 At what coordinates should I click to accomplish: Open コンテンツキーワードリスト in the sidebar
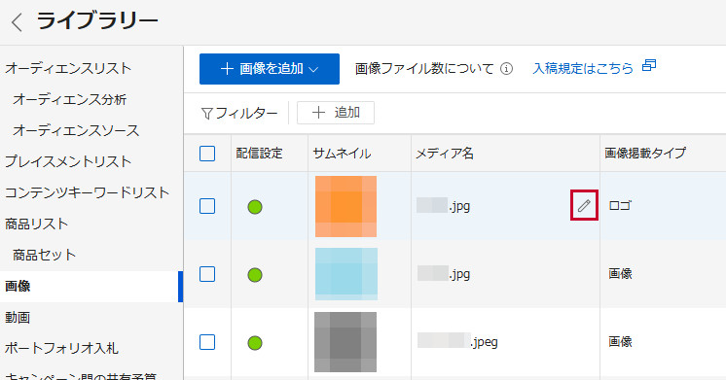(x=87, y=192)
